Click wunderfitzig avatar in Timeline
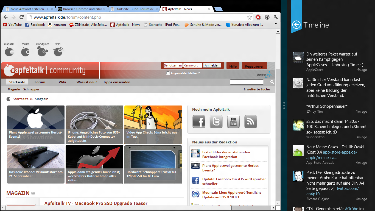This screenshot has height=211, width=375. point(298,125)
